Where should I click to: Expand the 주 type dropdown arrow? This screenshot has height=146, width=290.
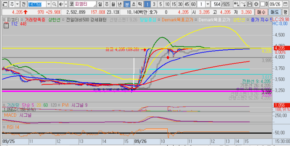tap(17, 4)
